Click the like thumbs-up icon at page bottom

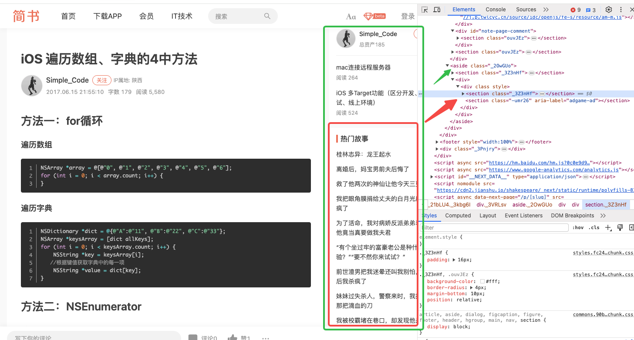pyautogui.click(x=233, y=338)
